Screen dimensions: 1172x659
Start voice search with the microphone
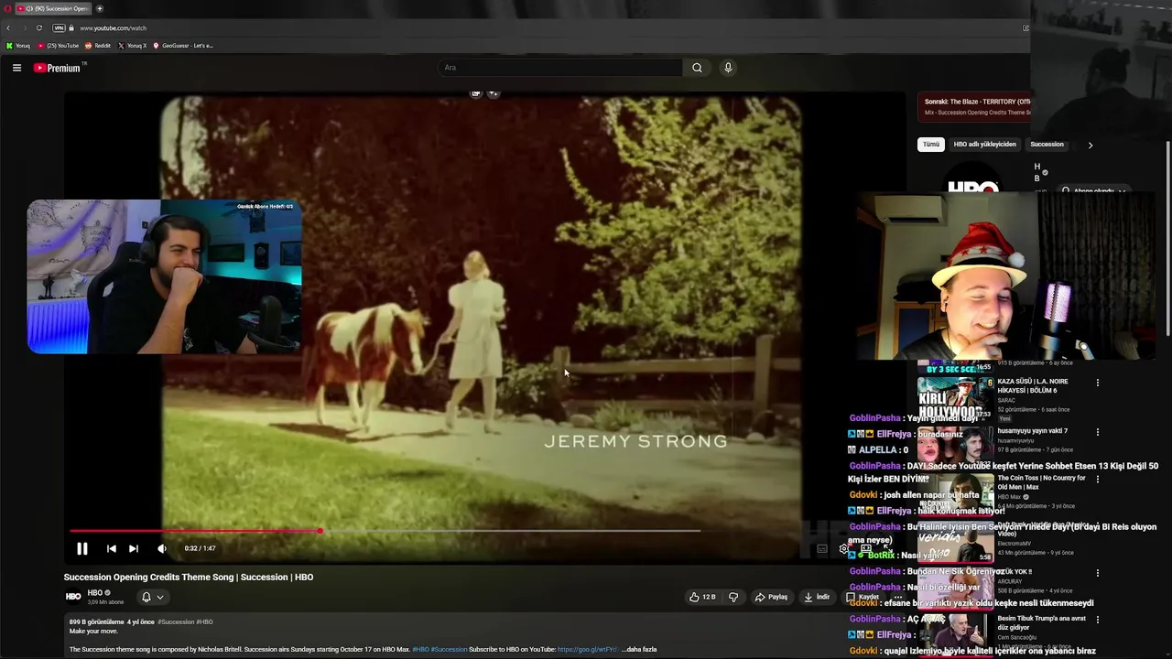click(x=728, y=68)
